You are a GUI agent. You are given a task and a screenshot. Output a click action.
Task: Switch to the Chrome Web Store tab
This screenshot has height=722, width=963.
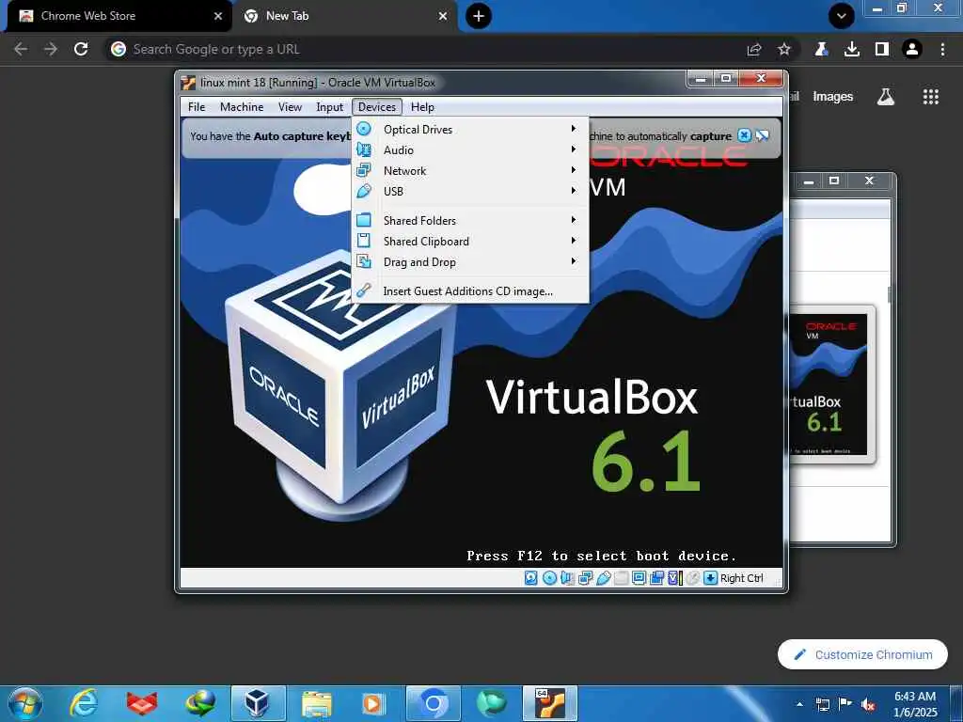tap(119, 16)
